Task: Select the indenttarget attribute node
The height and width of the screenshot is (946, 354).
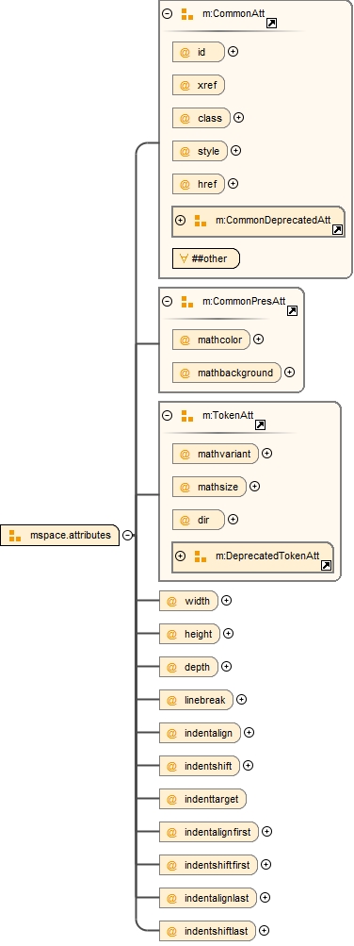Action: (202, 799)
